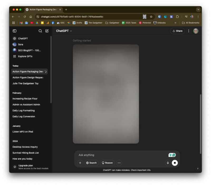The height and width of the screenshot is (185, 211).
Task: Expand the ChatGPT model selector dropdown
Action: 64,31
